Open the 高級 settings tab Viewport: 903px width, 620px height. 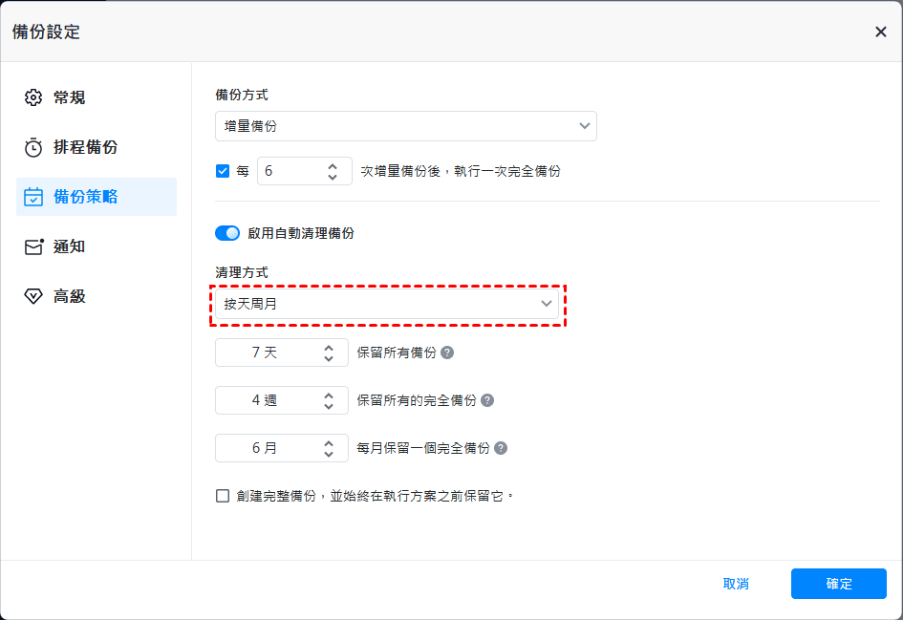pos(69,296)
